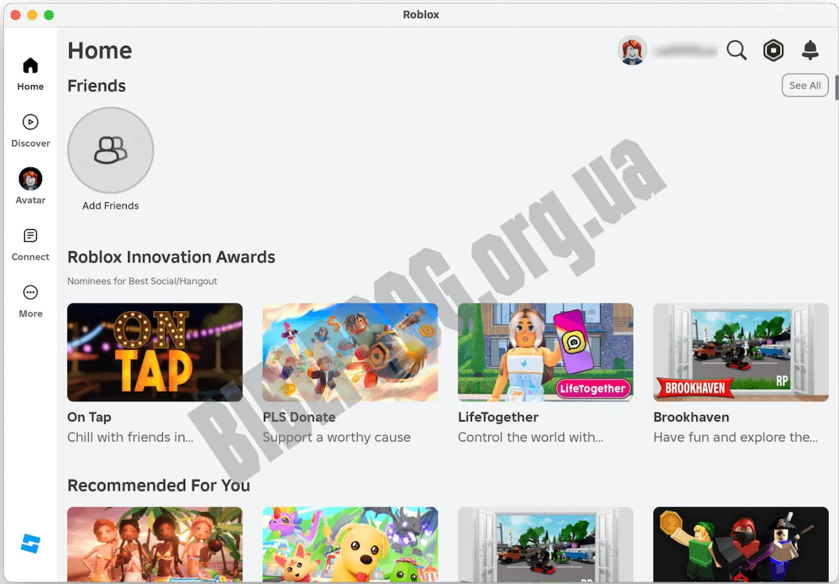Click the blurred username in header

(685, 51)
